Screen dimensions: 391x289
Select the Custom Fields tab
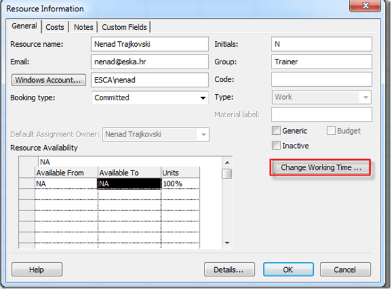tap(125, 27)
